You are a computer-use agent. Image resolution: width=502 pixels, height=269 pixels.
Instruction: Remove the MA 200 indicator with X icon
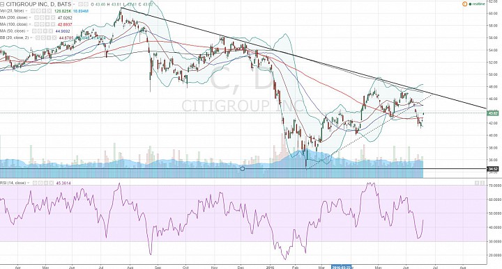coord(53,17)
